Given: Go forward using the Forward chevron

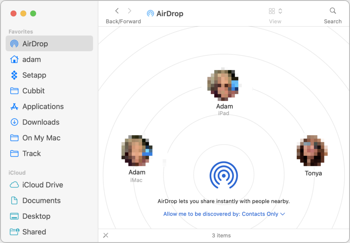Looking at the screenshot, I should pyautogui.click(x=130, y=11).
